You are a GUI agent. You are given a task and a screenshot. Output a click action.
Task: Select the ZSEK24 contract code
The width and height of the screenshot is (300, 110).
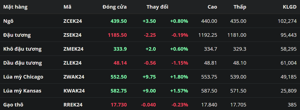point(72,35)
